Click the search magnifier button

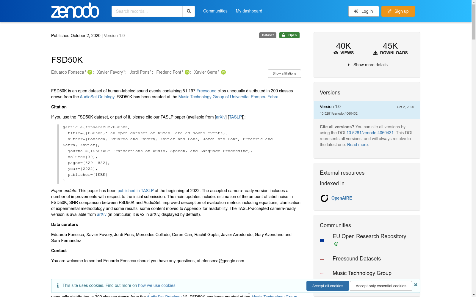pos(189,11)
